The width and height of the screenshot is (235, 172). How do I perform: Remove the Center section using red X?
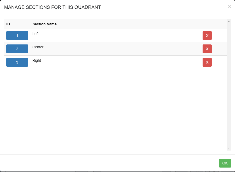207,49
